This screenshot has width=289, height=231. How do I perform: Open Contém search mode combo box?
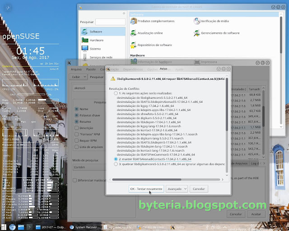(89, 167)
